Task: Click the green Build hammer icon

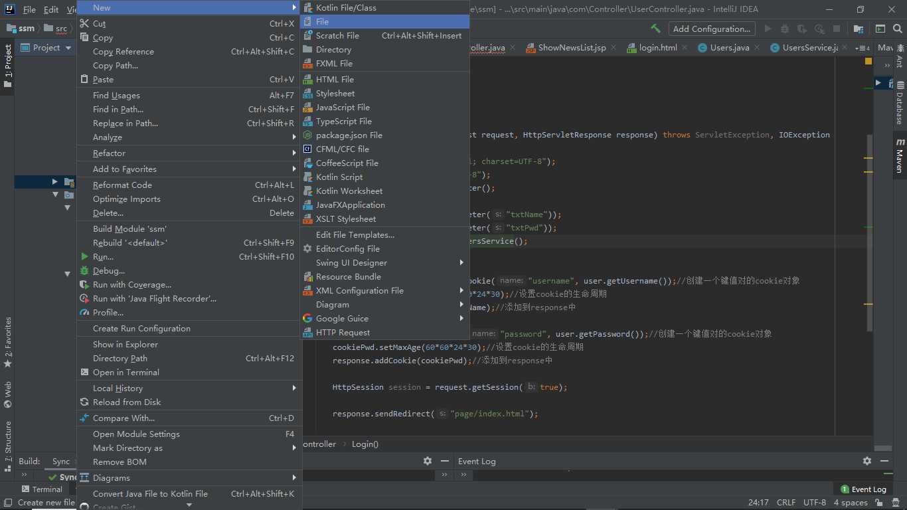Action: (x=655, y=29)
